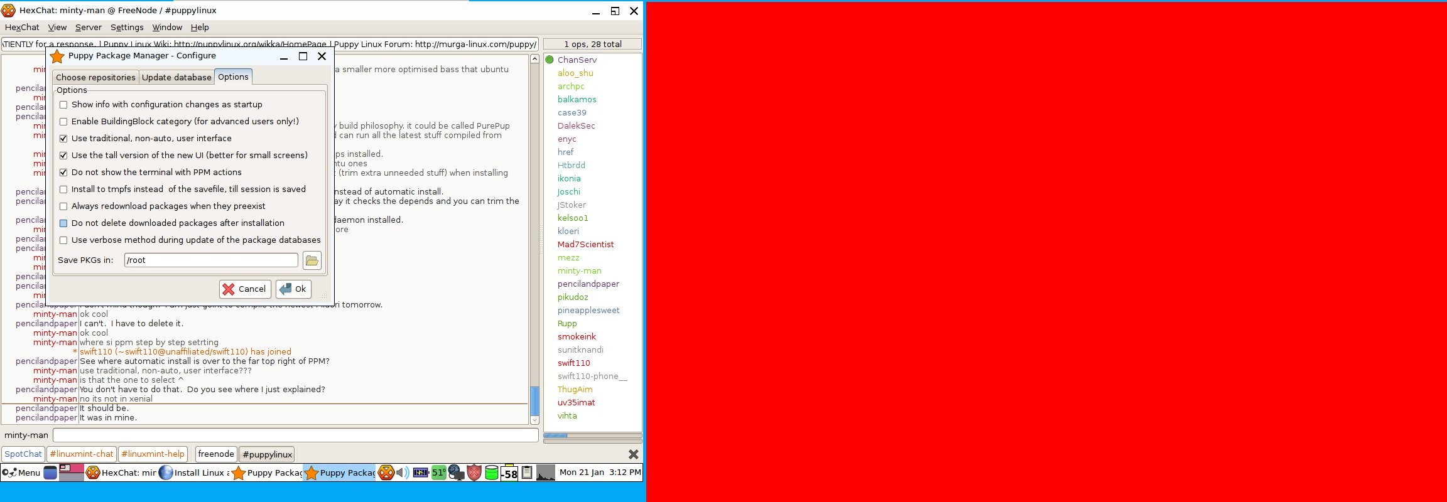Click the chat message input box

295,435
